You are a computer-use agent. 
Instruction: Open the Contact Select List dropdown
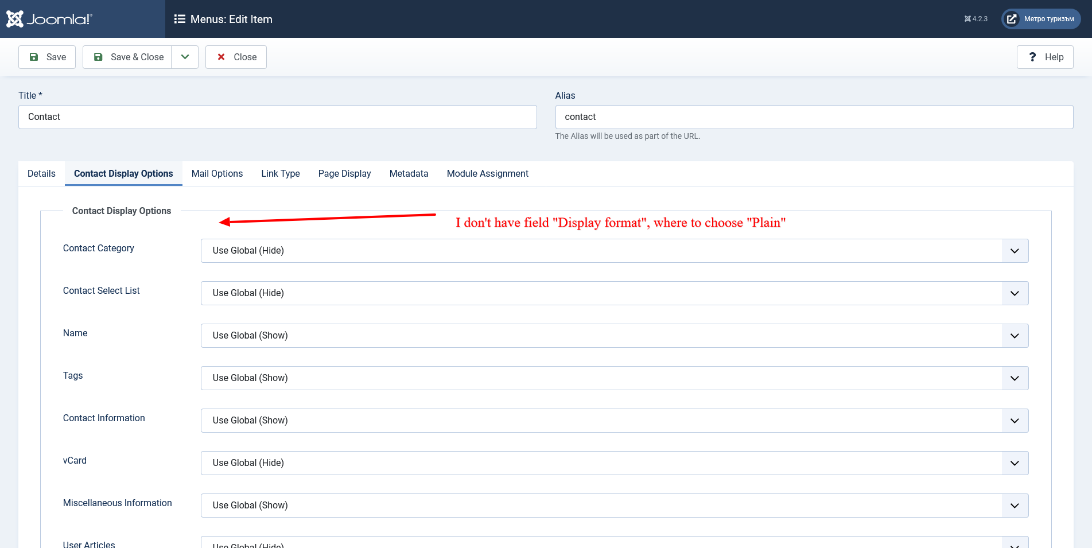pos(614,293)
